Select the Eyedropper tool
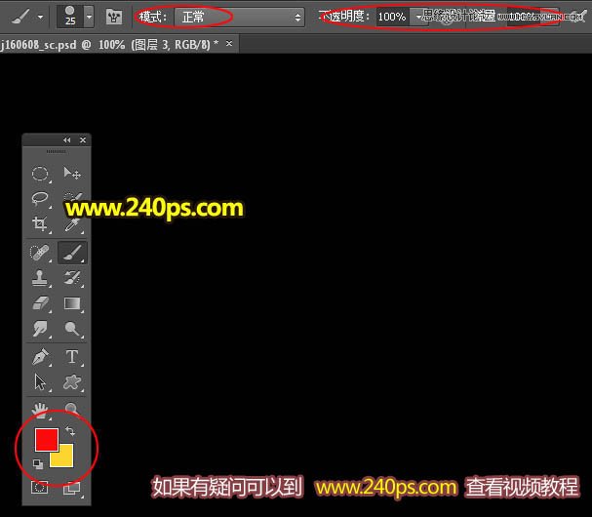The height and width of the screenshot is (517, 592). pyautogui.click(x=72, y=225)
